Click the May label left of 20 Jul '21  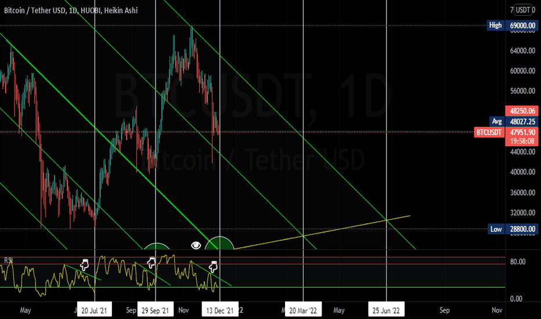[25, 310]
